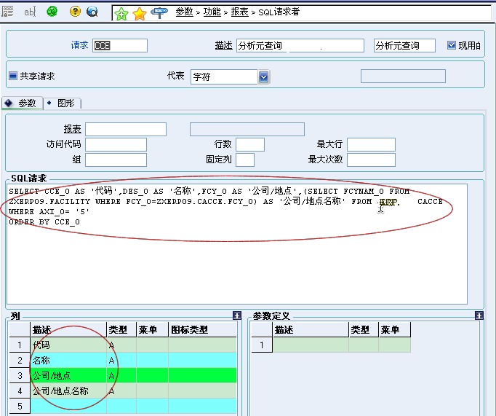Click the yellow star bookmark icon
496x416 pixels.
(x=140, y=13)
